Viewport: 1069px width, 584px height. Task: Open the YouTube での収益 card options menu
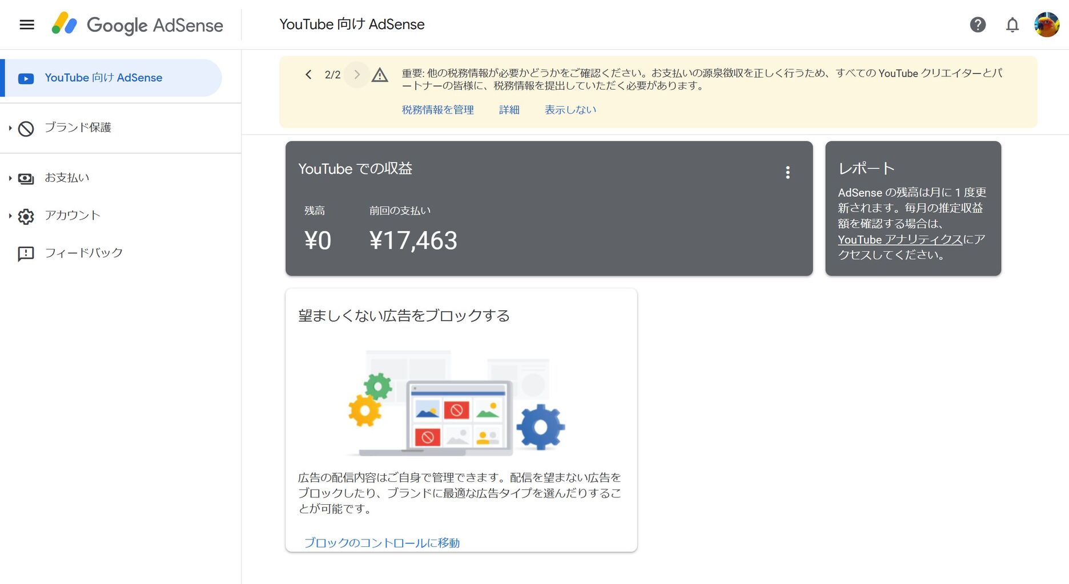tap(787, 172)
